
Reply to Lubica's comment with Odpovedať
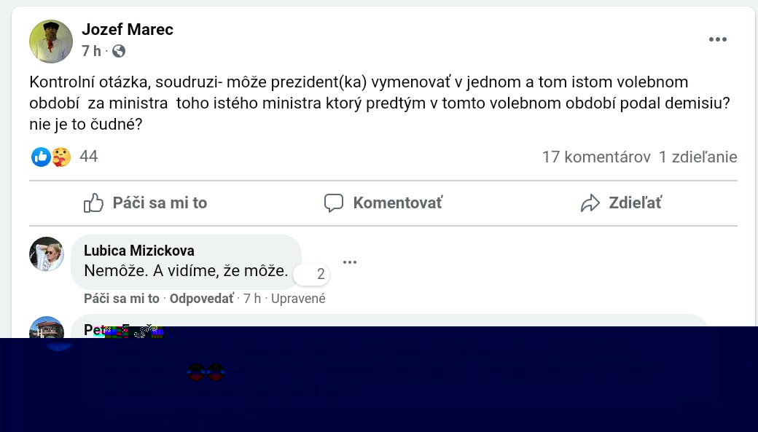coord(201,299)
